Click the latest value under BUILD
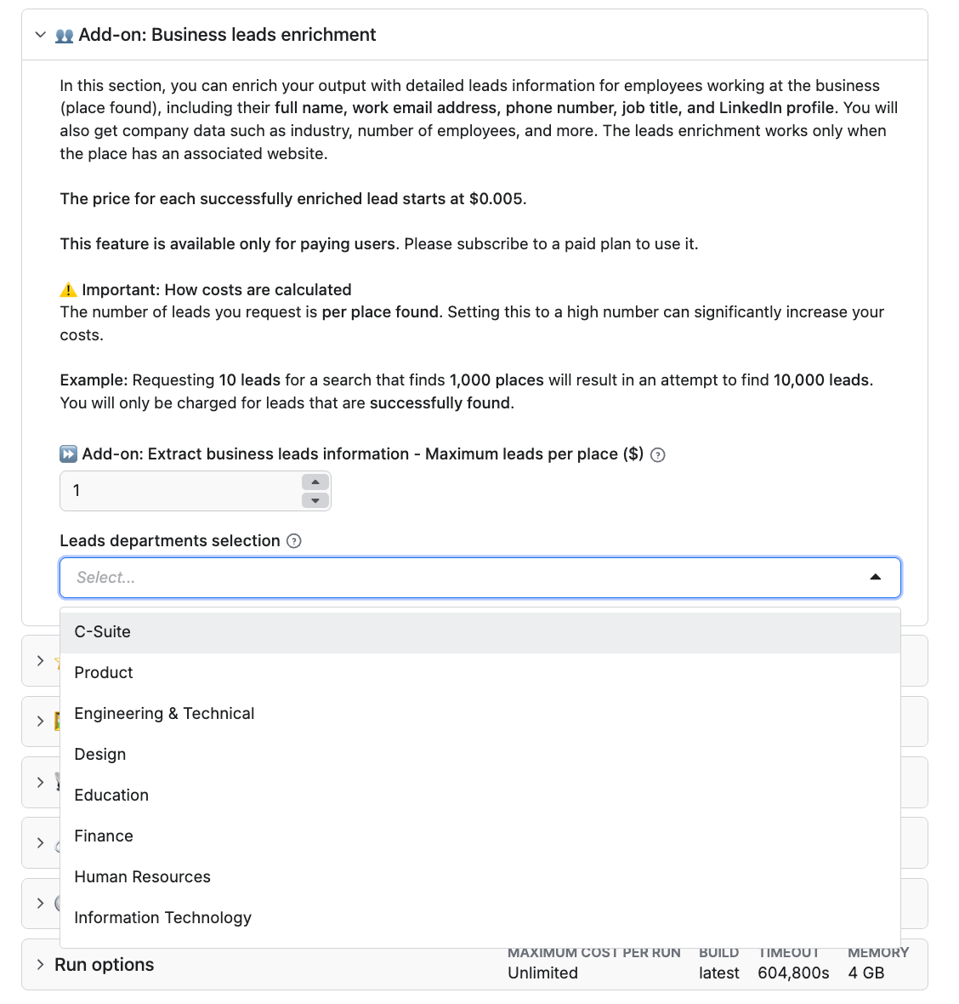Image resolution: width=959 pixels, height=1004 pixels. (718, 973)
